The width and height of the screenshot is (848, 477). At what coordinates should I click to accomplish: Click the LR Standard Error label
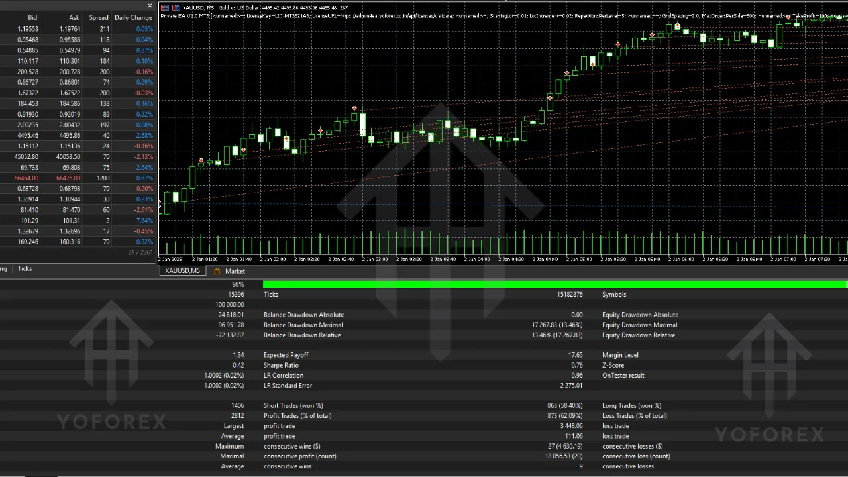pos(288,385)
